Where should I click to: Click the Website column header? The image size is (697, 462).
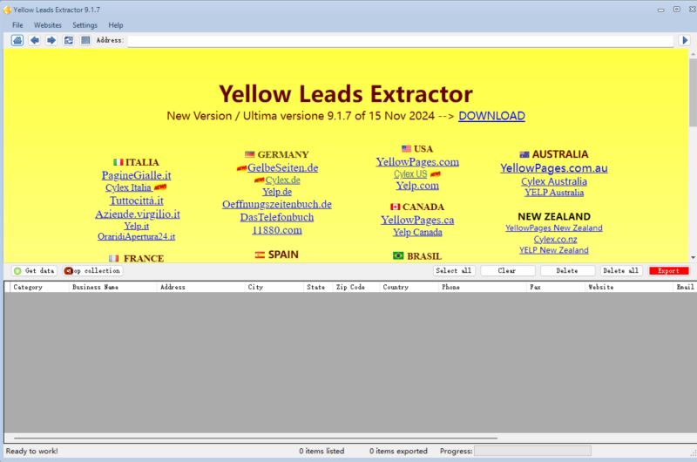[x=629, y=288]
